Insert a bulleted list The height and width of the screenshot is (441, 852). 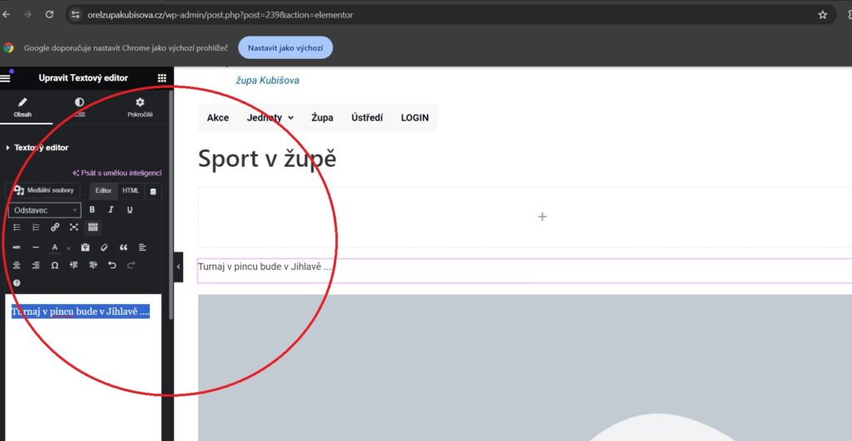coord(17,228)
